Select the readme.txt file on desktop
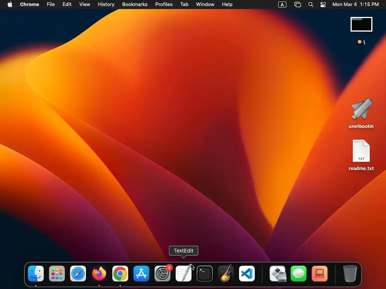 coord(361,151)
